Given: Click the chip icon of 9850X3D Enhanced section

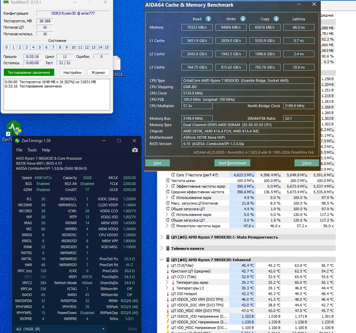Looking at the screenshot, I should [x=168, y=259].
